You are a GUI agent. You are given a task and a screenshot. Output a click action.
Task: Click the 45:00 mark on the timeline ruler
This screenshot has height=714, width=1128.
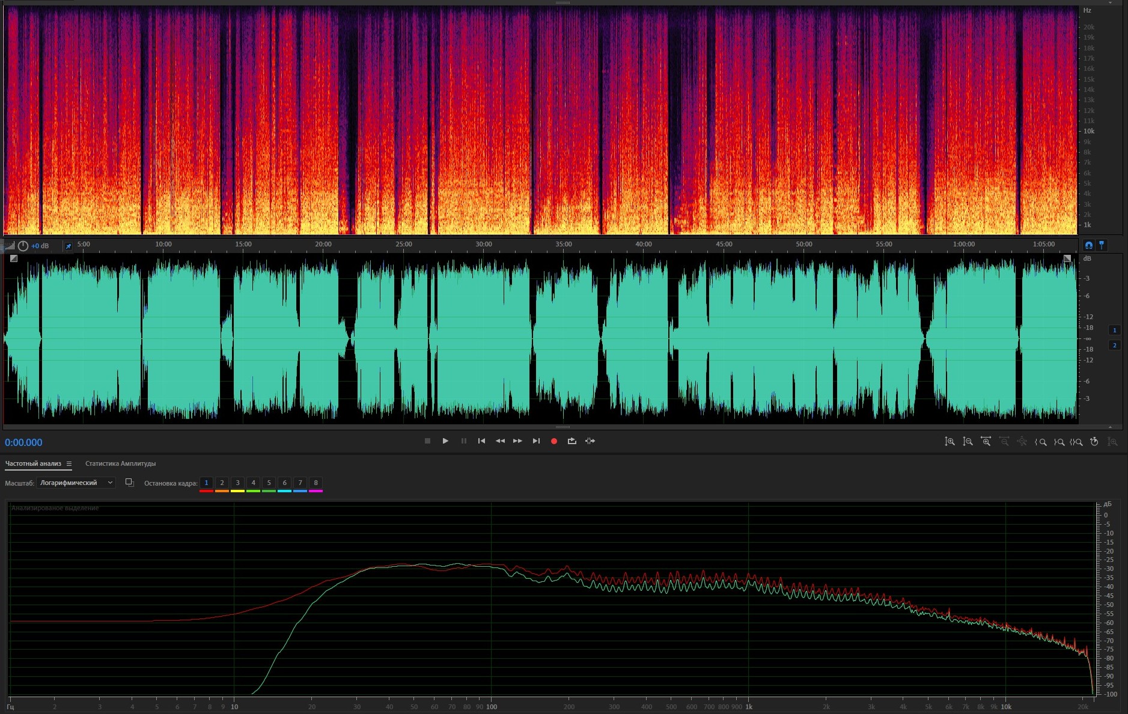click(x=724, y=244)
